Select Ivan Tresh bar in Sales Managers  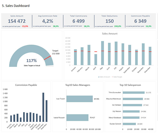click(x=80, y=99)
